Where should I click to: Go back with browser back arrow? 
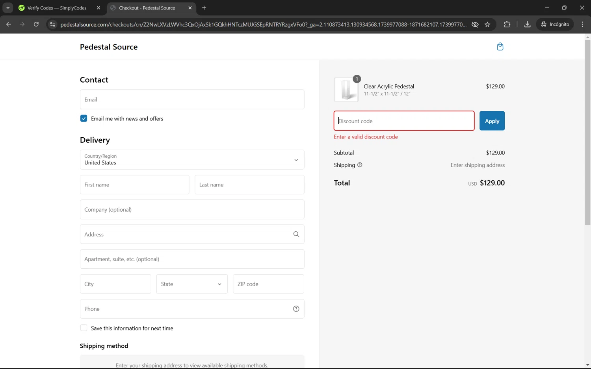coord(8,24)
